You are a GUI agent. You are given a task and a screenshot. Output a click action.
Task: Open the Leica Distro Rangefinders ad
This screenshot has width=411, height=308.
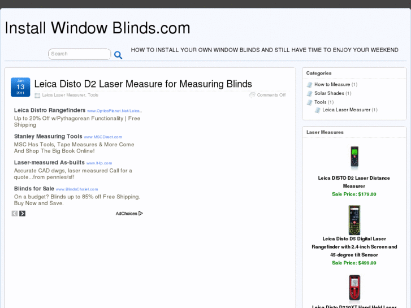point(50,110)
